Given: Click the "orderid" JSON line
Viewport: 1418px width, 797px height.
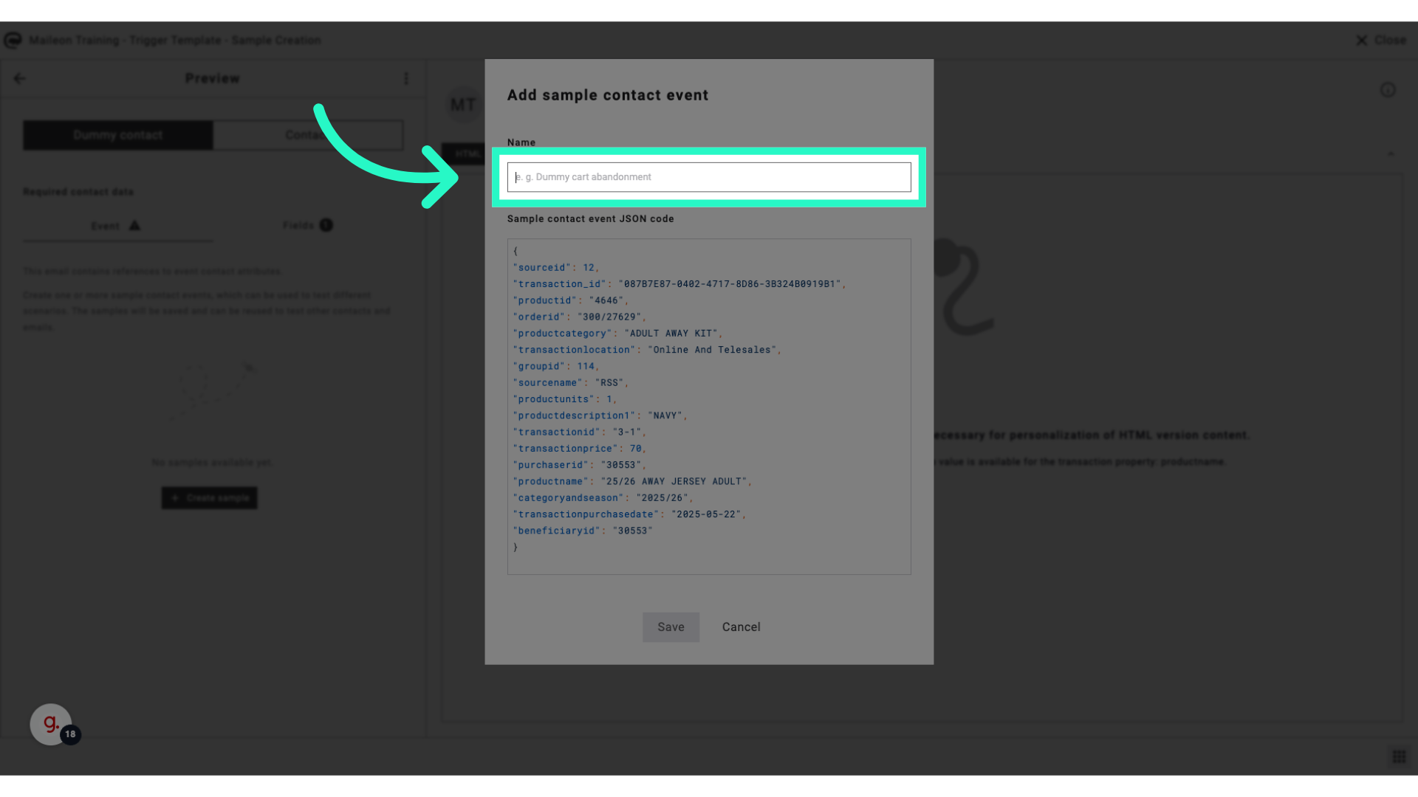Looking at the screenshot, I should coord(580,317).
